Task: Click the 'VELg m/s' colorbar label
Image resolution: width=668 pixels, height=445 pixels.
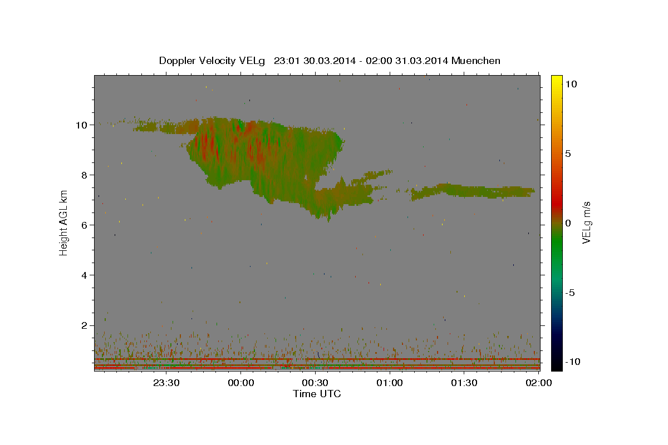Action: click(x=586, y=222)
